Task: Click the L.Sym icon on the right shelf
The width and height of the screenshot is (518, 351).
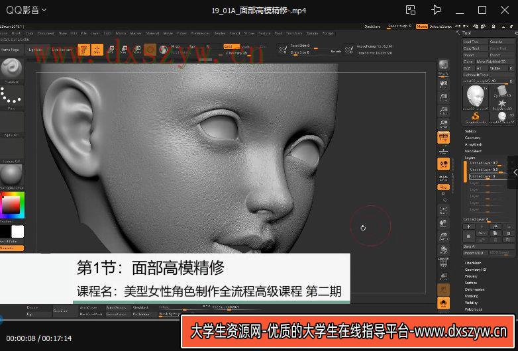Action: point(443,178)
